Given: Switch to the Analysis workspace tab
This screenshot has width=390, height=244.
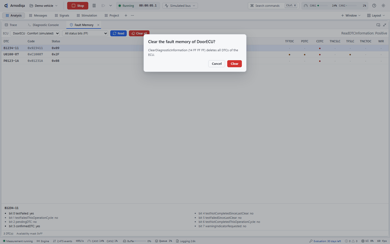Looking at the screenshot, I should tap(14, 15).
